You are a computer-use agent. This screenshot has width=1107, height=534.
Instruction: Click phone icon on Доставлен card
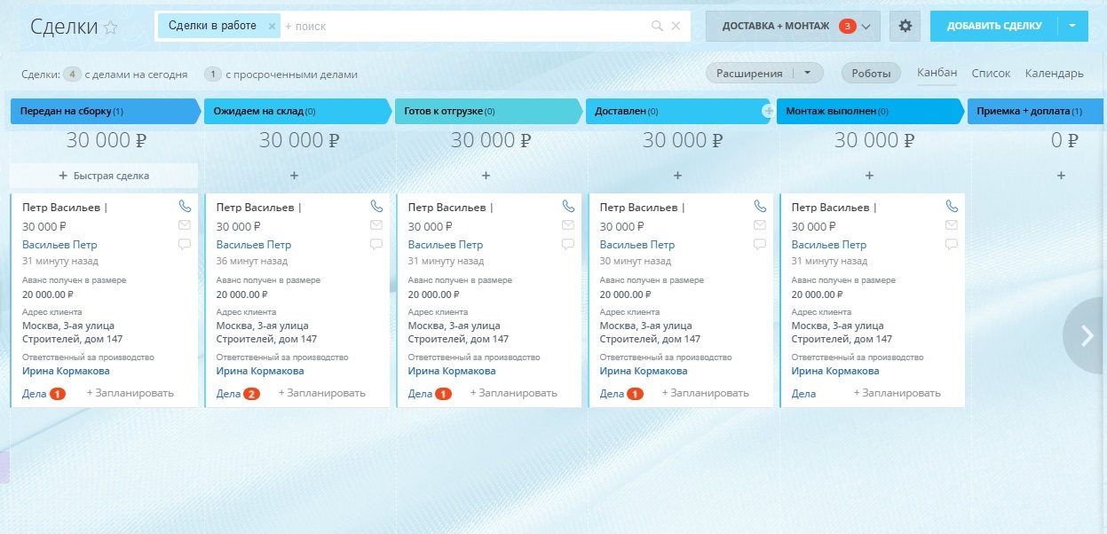point(760,206)
